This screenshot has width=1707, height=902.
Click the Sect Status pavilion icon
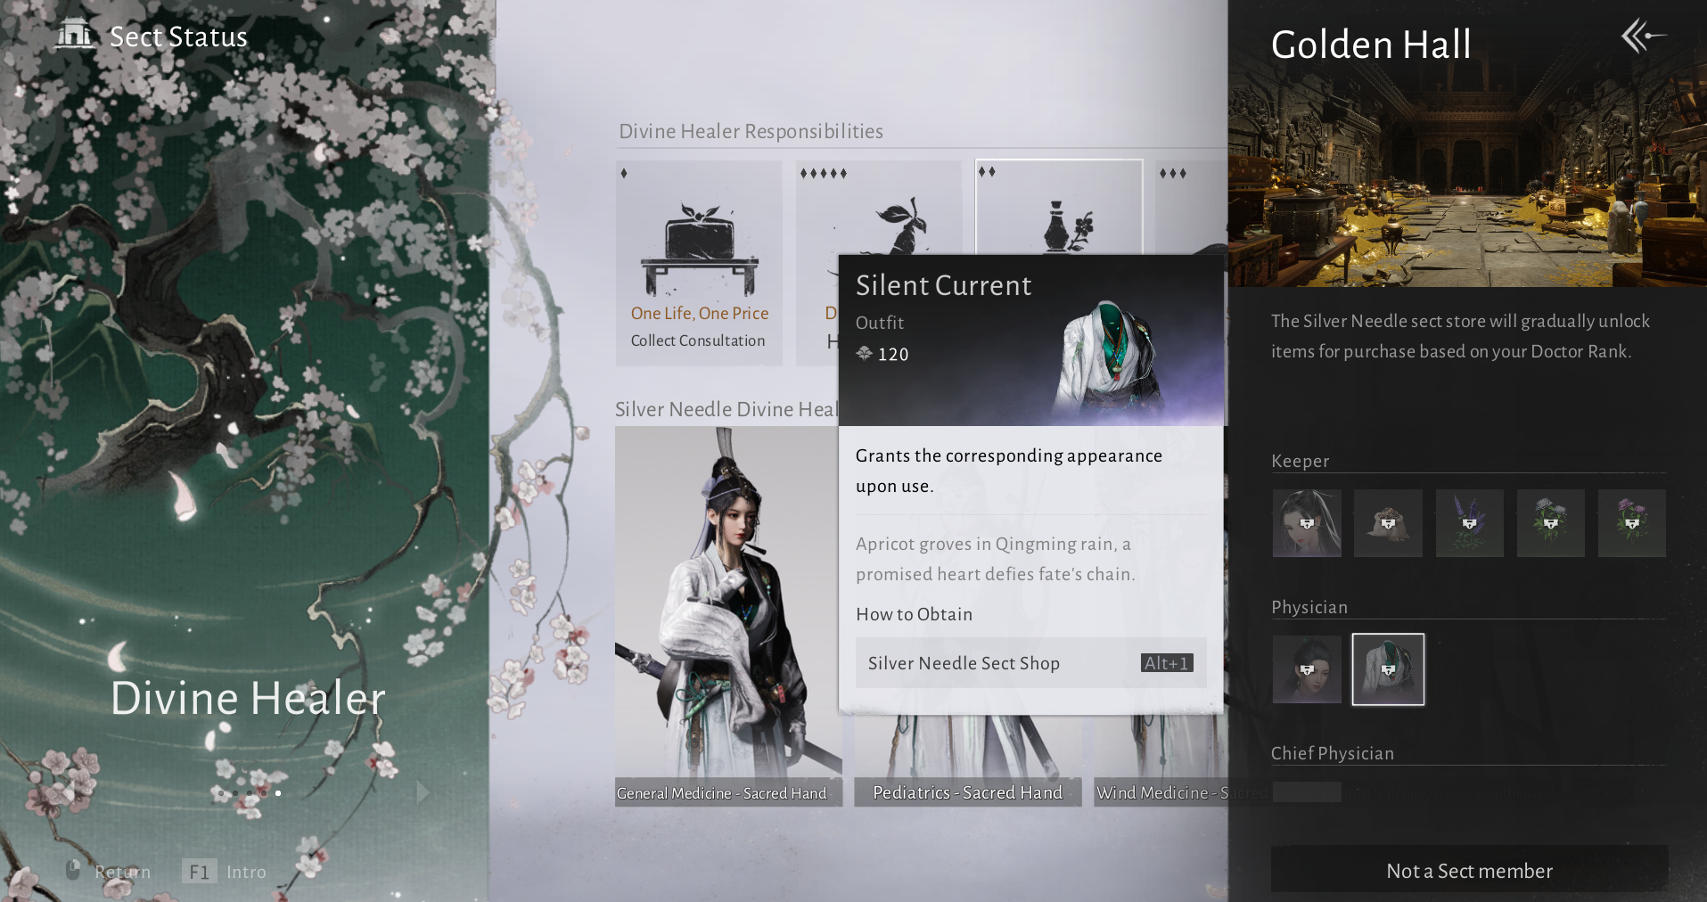pyautogui.click(x=74, y=35)
